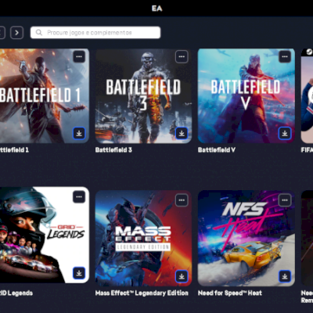Viewport: 313px width, 313px height.
Task: Open the GRID Legends cover art
Action: (45, 235)
